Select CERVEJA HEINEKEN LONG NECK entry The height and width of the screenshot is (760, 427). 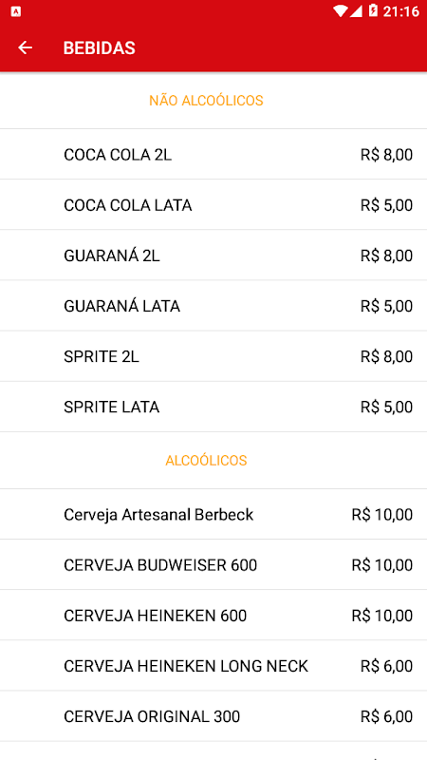[213, 666]
